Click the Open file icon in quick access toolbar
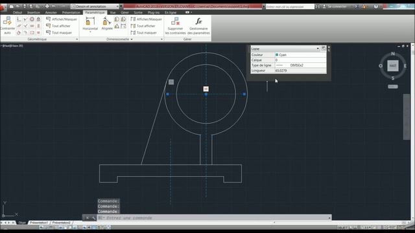 pyautogui.click(x=18, y=6)
